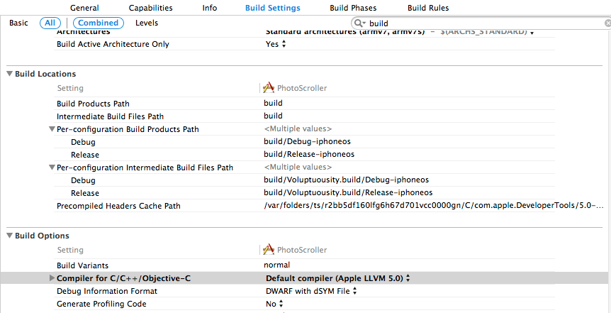611x313 pixels.
Task: Select the Build Products Path row
Action: pos(304,104)
